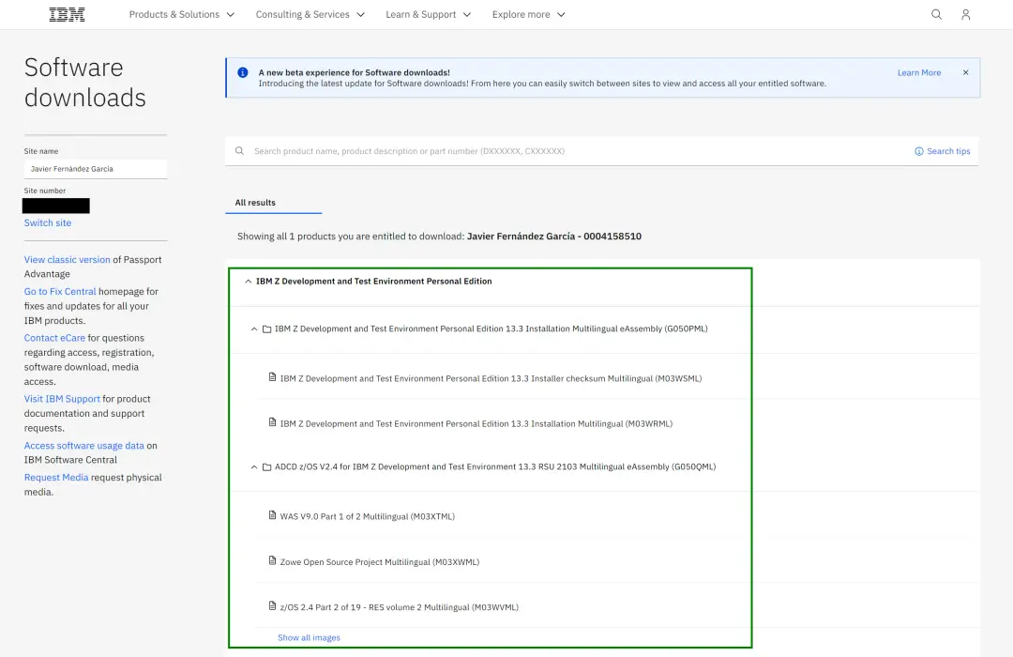Open Go to Fix Central link
This screenshot has height=657, width=1013.
(60, 292)
